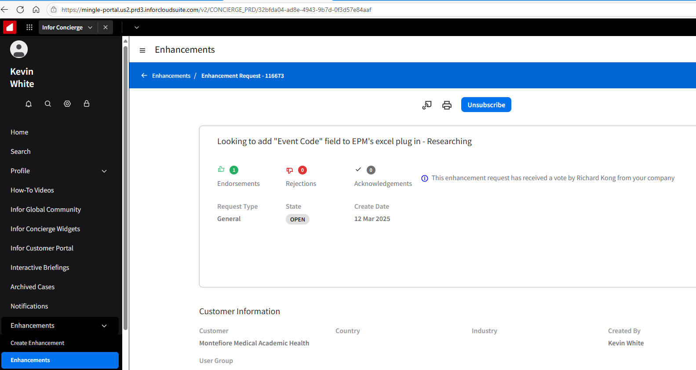Click the OPEN state badge
The height and width of the screenshot is (370, 696).
(298, 219)
